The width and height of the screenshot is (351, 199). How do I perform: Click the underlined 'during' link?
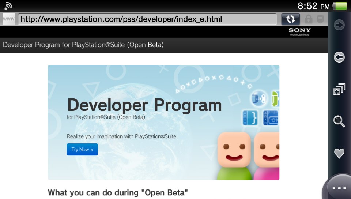(127, 192)
